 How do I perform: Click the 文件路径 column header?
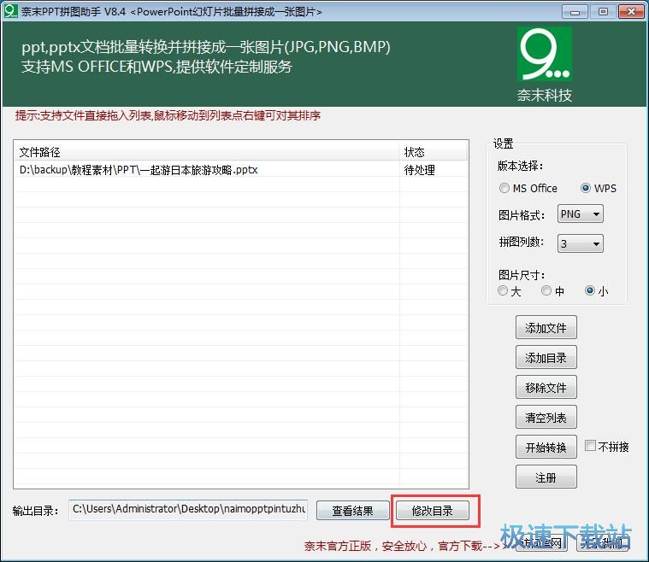pos(207,152)
